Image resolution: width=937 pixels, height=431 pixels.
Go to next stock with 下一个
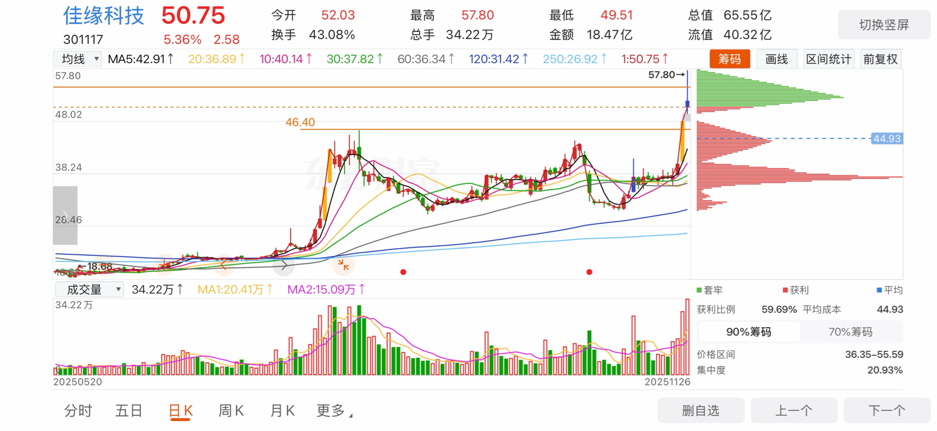[x=887, y=411]
